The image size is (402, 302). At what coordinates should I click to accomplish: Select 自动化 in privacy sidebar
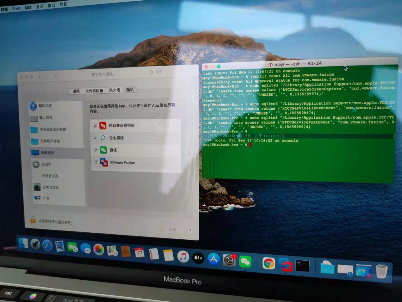tap(58, 164)
